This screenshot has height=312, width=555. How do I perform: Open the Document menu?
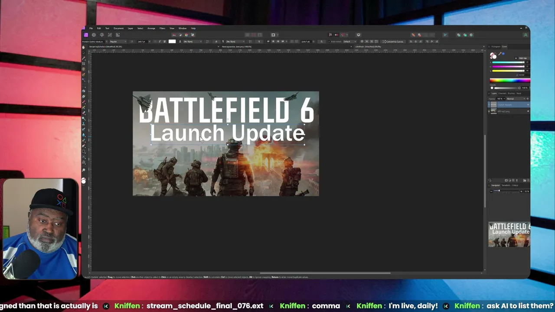point(118,28)
